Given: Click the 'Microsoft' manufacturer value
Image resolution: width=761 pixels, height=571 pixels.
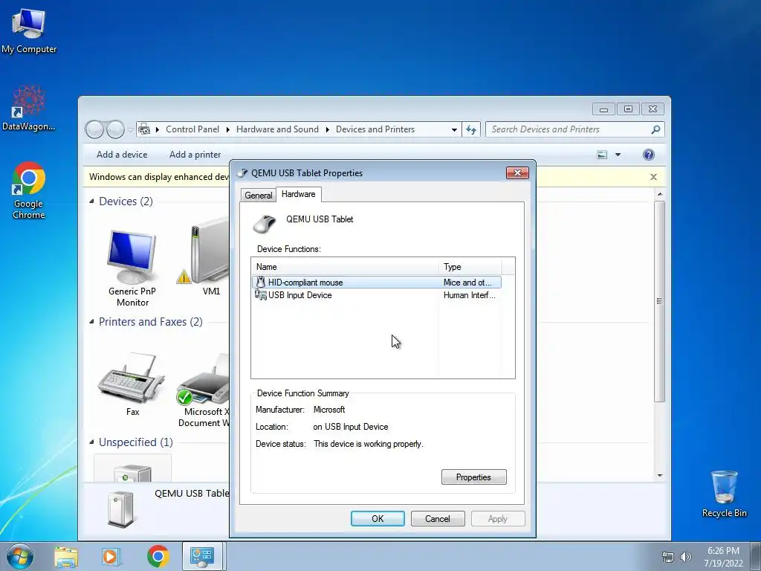Looking at the screenshot, I should pos(329,410).
